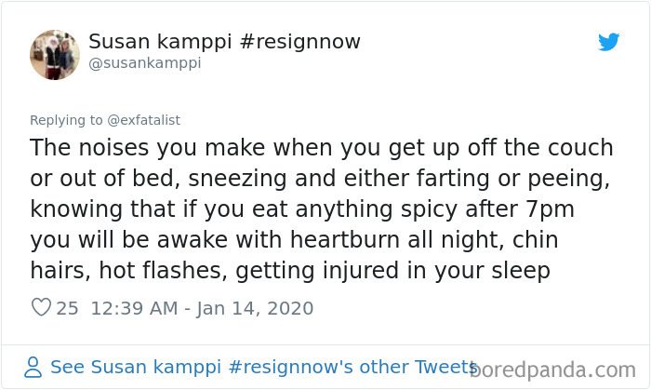Like the tweet with the heart icon
Screen dimensions: 651x390
tap(41, 308)
